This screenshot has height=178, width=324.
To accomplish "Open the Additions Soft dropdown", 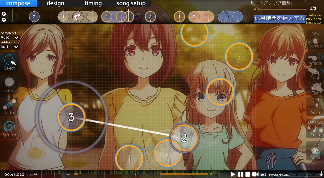I will click(x=9, y=47).
